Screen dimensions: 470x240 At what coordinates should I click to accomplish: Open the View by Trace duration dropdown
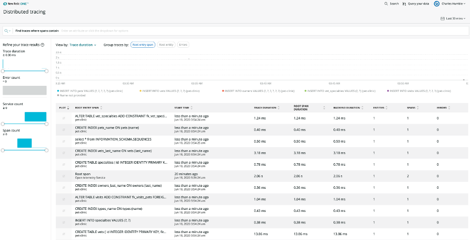(x=83, y=45)
